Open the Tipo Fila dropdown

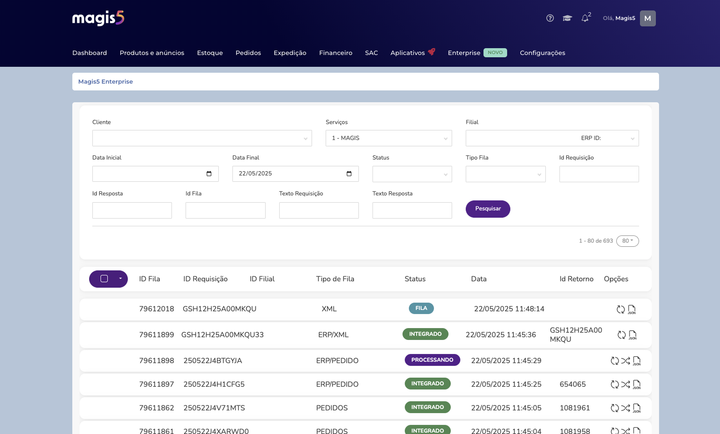point(506,174)
